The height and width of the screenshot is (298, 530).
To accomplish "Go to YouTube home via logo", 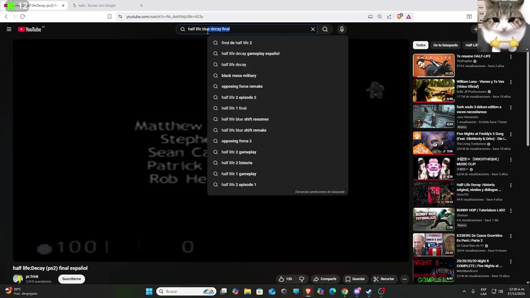I will 30,29.
